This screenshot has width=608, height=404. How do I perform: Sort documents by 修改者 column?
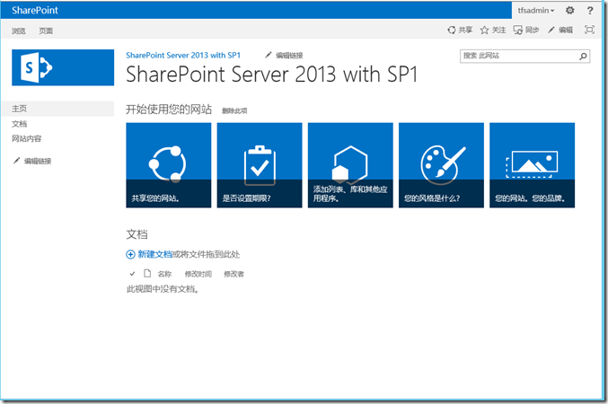point(234,274)
